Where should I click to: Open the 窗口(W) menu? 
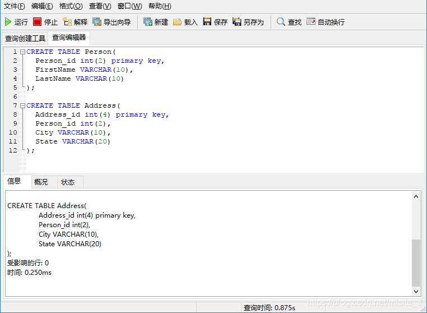coord(129,6)
